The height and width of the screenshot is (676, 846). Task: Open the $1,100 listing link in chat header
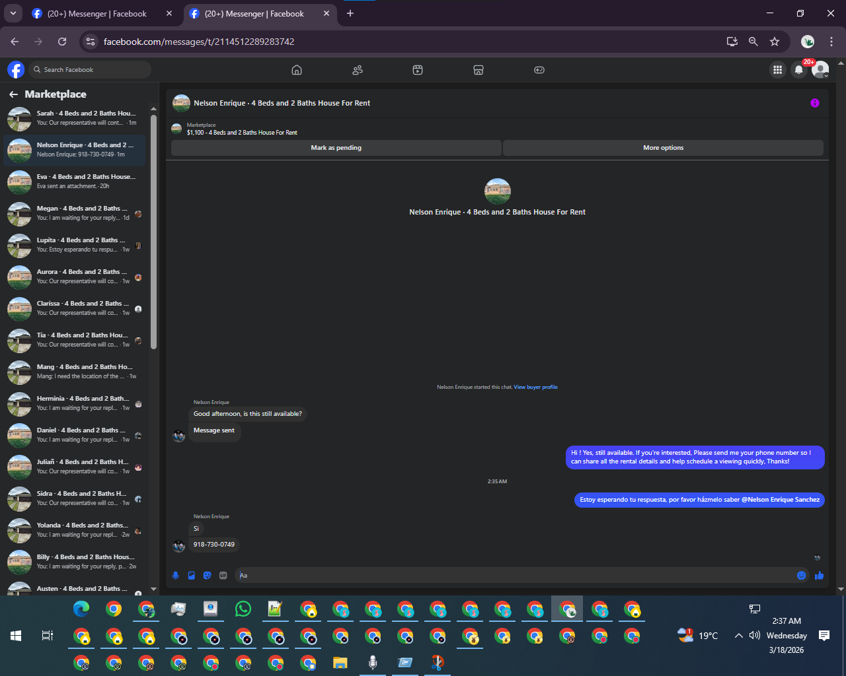pos(242,133)
